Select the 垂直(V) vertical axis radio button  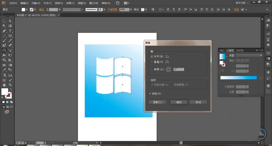(152, 62)
